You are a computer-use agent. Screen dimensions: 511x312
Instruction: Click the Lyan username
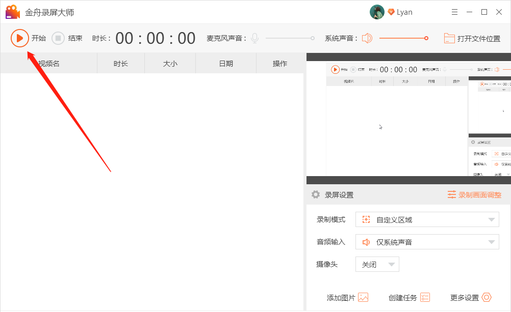(x=404, y=12)
